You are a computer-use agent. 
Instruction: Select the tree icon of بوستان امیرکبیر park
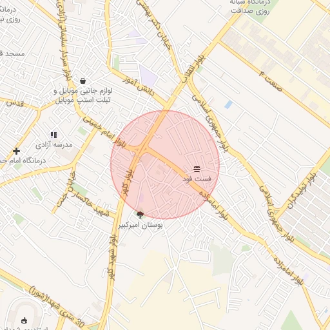[x=140, y=215]
